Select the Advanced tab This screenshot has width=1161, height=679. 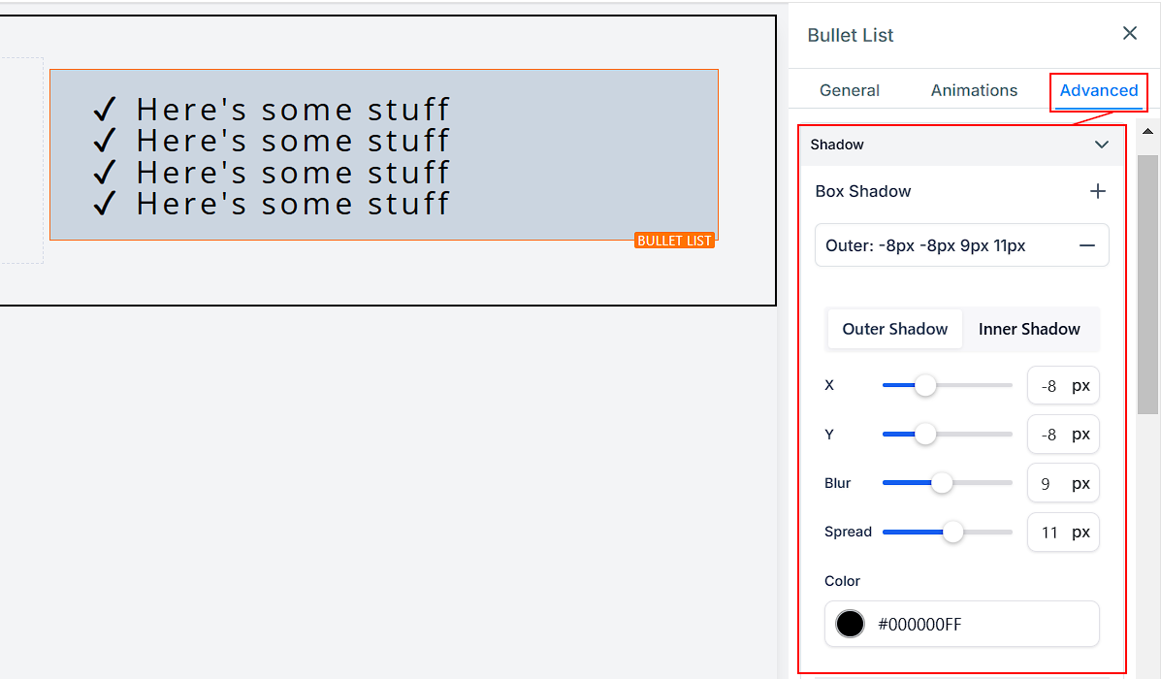[1098, 90]
